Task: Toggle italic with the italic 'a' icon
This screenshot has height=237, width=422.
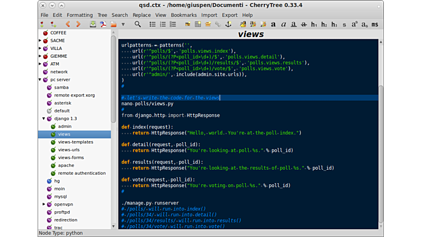Action: click(x=283, y=25)
